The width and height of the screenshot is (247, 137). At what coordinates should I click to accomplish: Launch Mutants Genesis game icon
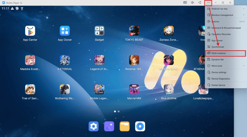pos(169,60)
